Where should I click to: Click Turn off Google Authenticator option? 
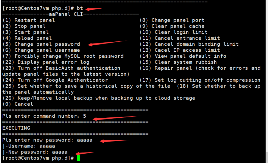(x=55, y=80)
